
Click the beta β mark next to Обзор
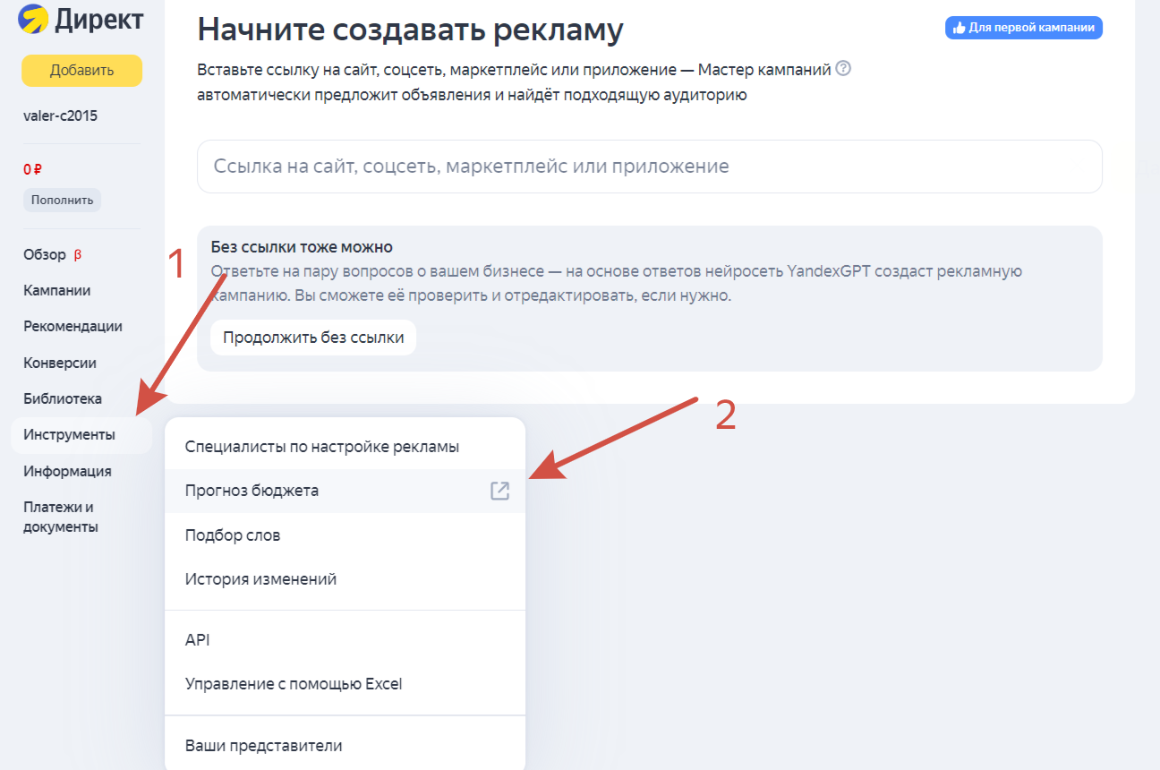(77, 254)
